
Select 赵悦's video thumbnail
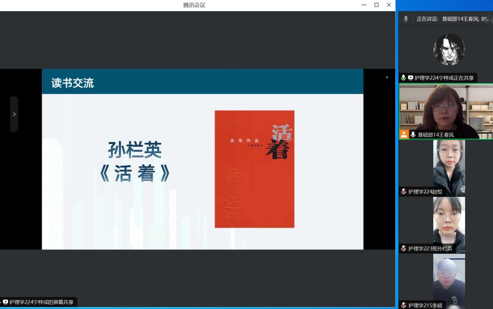pos(449,166)
